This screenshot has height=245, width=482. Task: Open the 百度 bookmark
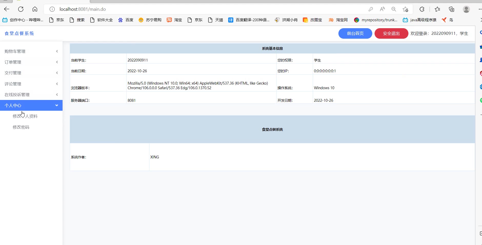pyautogui.click(x=126, y=20)
